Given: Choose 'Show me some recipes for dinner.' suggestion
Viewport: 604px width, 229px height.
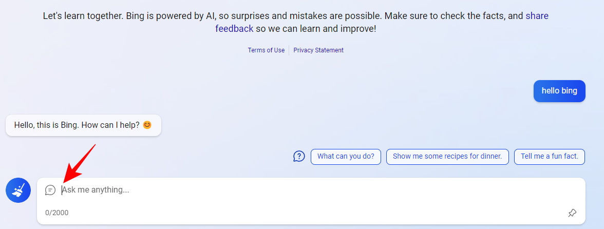Looking at the screenshot, I should [x=447, y=156].
